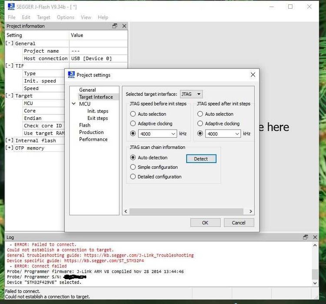Open the Edit menu

click(x=26, y=17)
